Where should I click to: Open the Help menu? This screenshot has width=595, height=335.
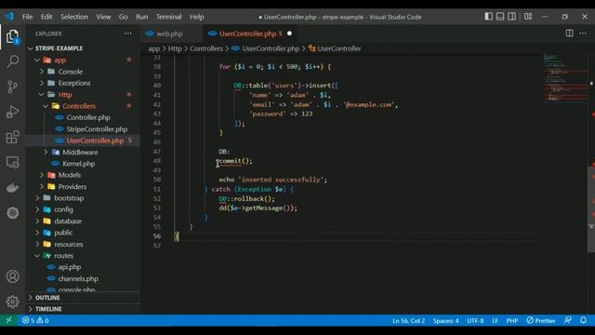tap(196, 17)
